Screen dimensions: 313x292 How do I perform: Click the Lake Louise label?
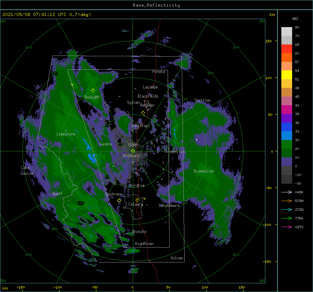click(x=27, y=170)
